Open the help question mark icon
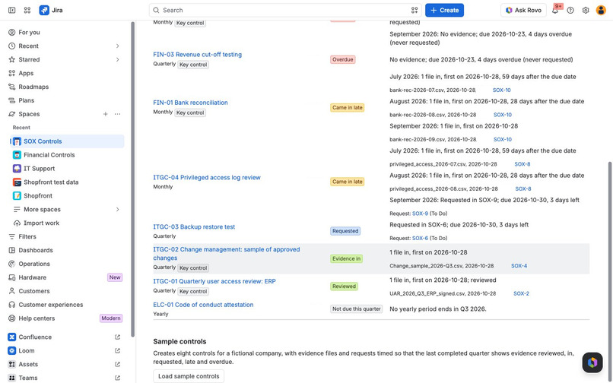The height and width of the screenshot is (383, 613). (570, 10)
